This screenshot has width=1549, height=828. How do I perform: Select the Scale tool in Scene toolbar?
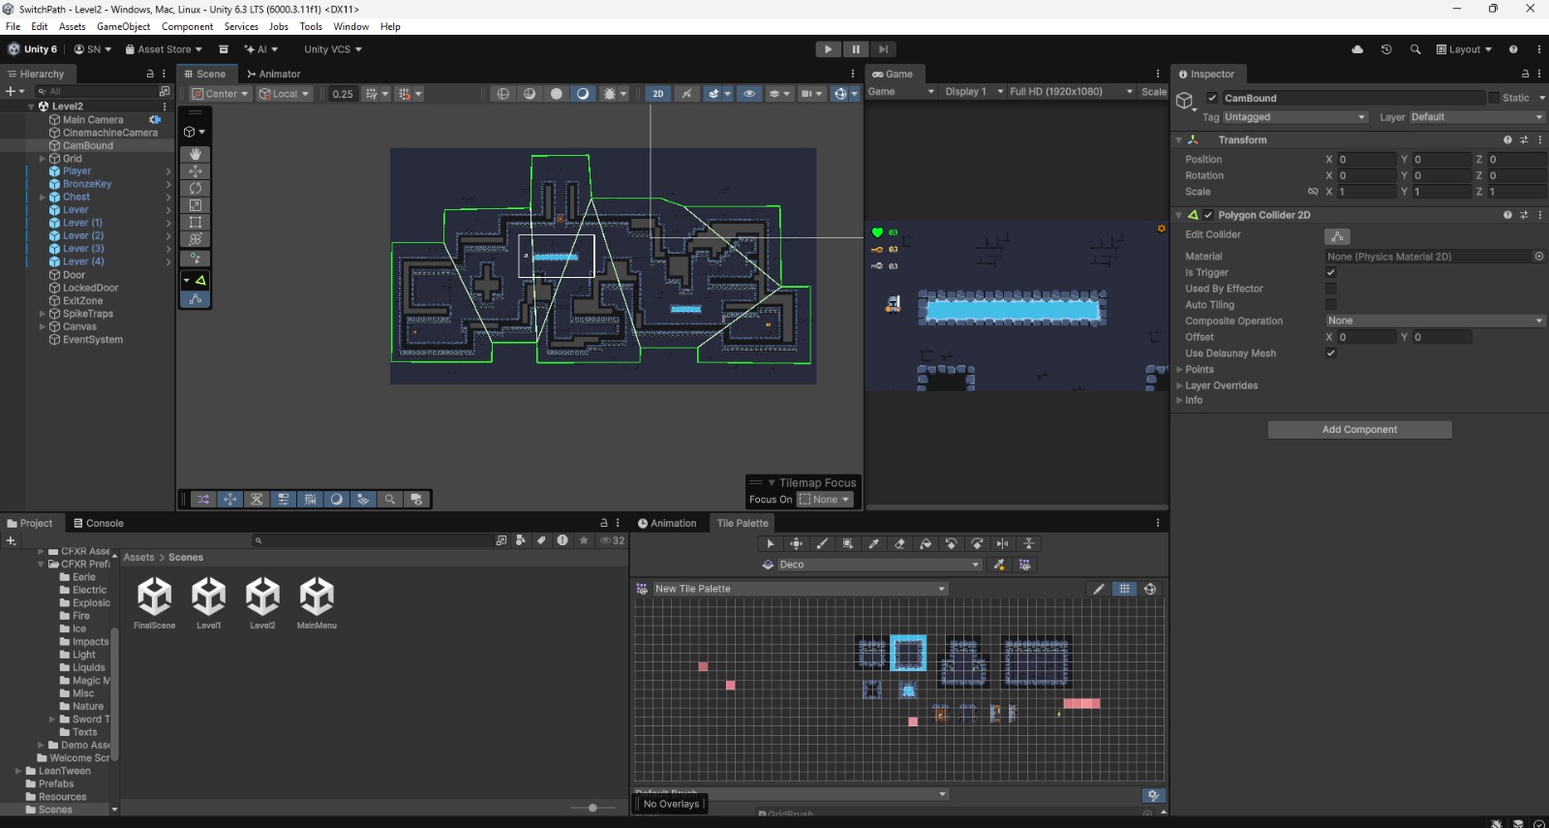(195, 205)
